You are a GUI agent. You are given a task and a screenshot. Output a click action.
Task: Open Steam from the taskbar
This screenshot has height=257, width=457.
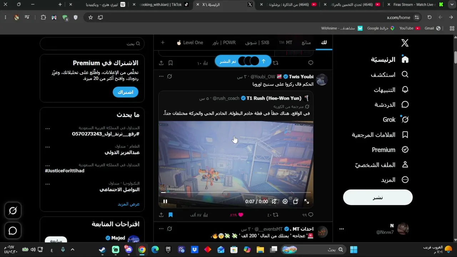102,250
